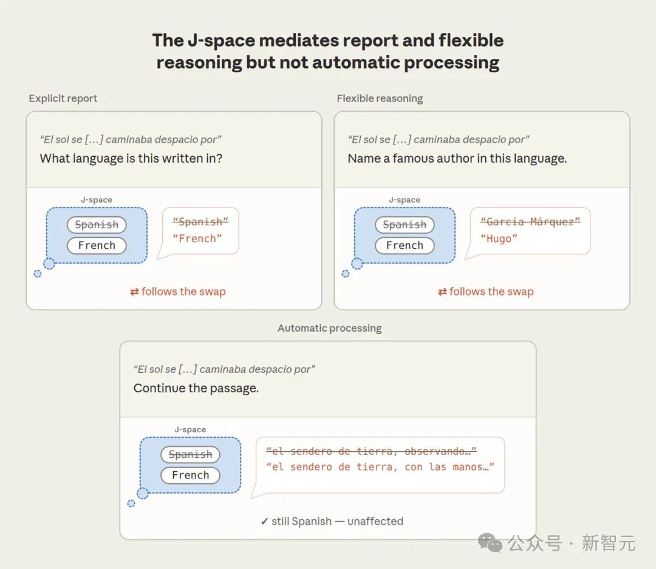This screenshot has width=656, height=569.
Task: Click "What language is this written in?" prompt
Action: pyautogui.click(x=131, y=158)
